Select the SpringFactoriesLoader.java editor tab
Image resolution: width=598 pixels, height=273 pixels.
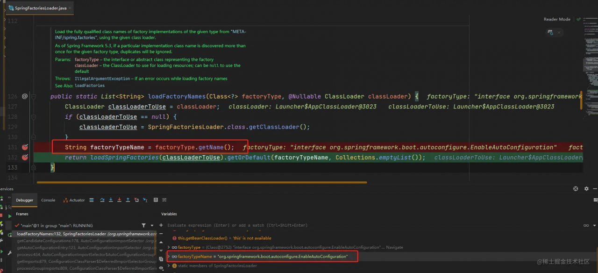pos(41,8)
